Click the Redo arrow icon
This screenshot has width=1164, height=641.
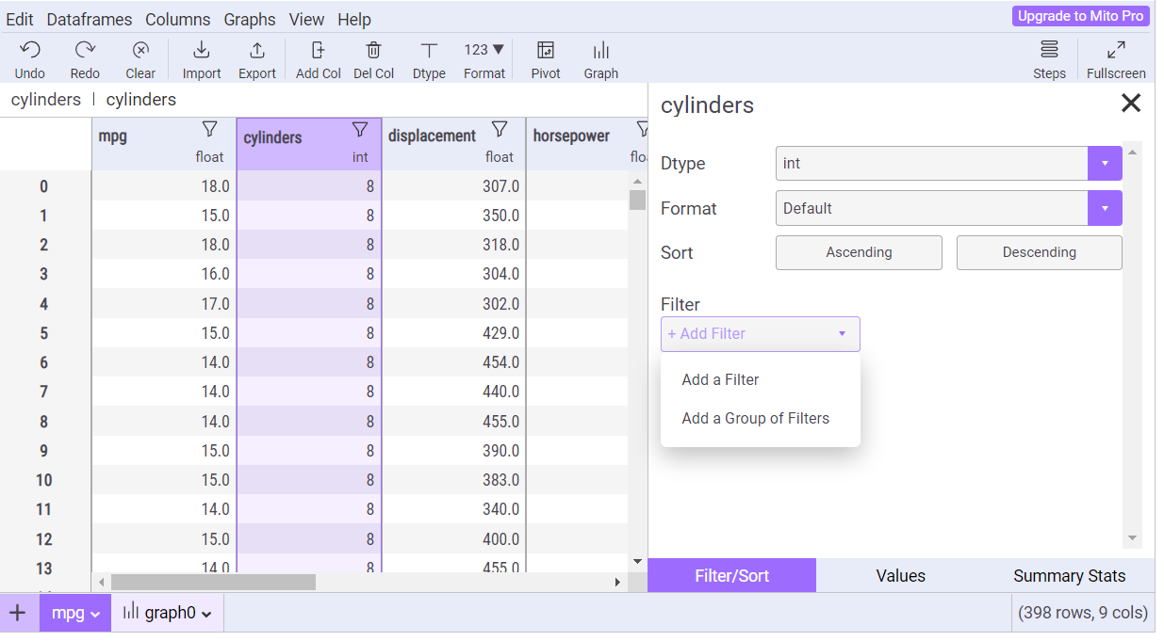tap(85, 51)
